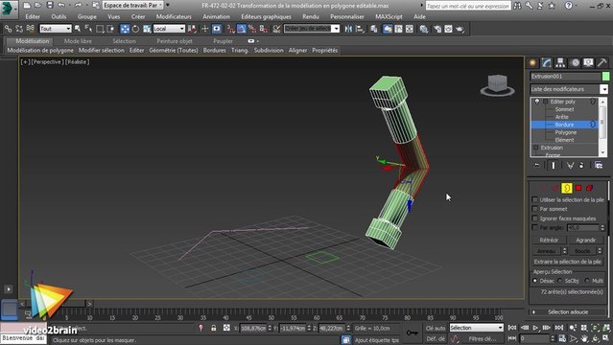Open the Hierarchy command panel tab
Image resolution: width=613 pixels, height=345 pixels.
click(560, 63)
